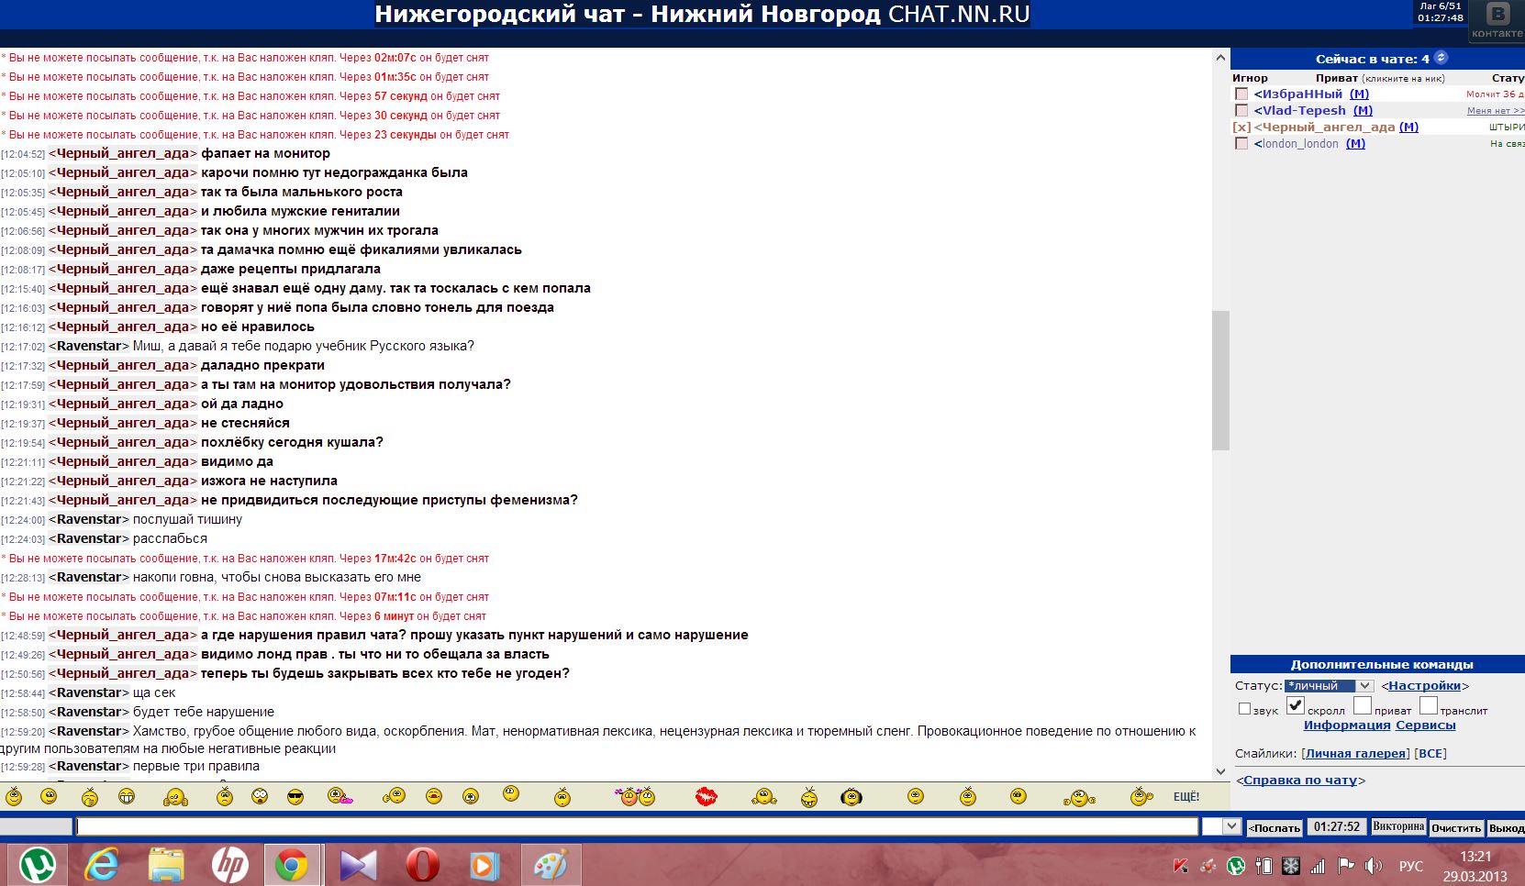
Task: Open Kaspersky tray icon
Action: [1181, 866]
